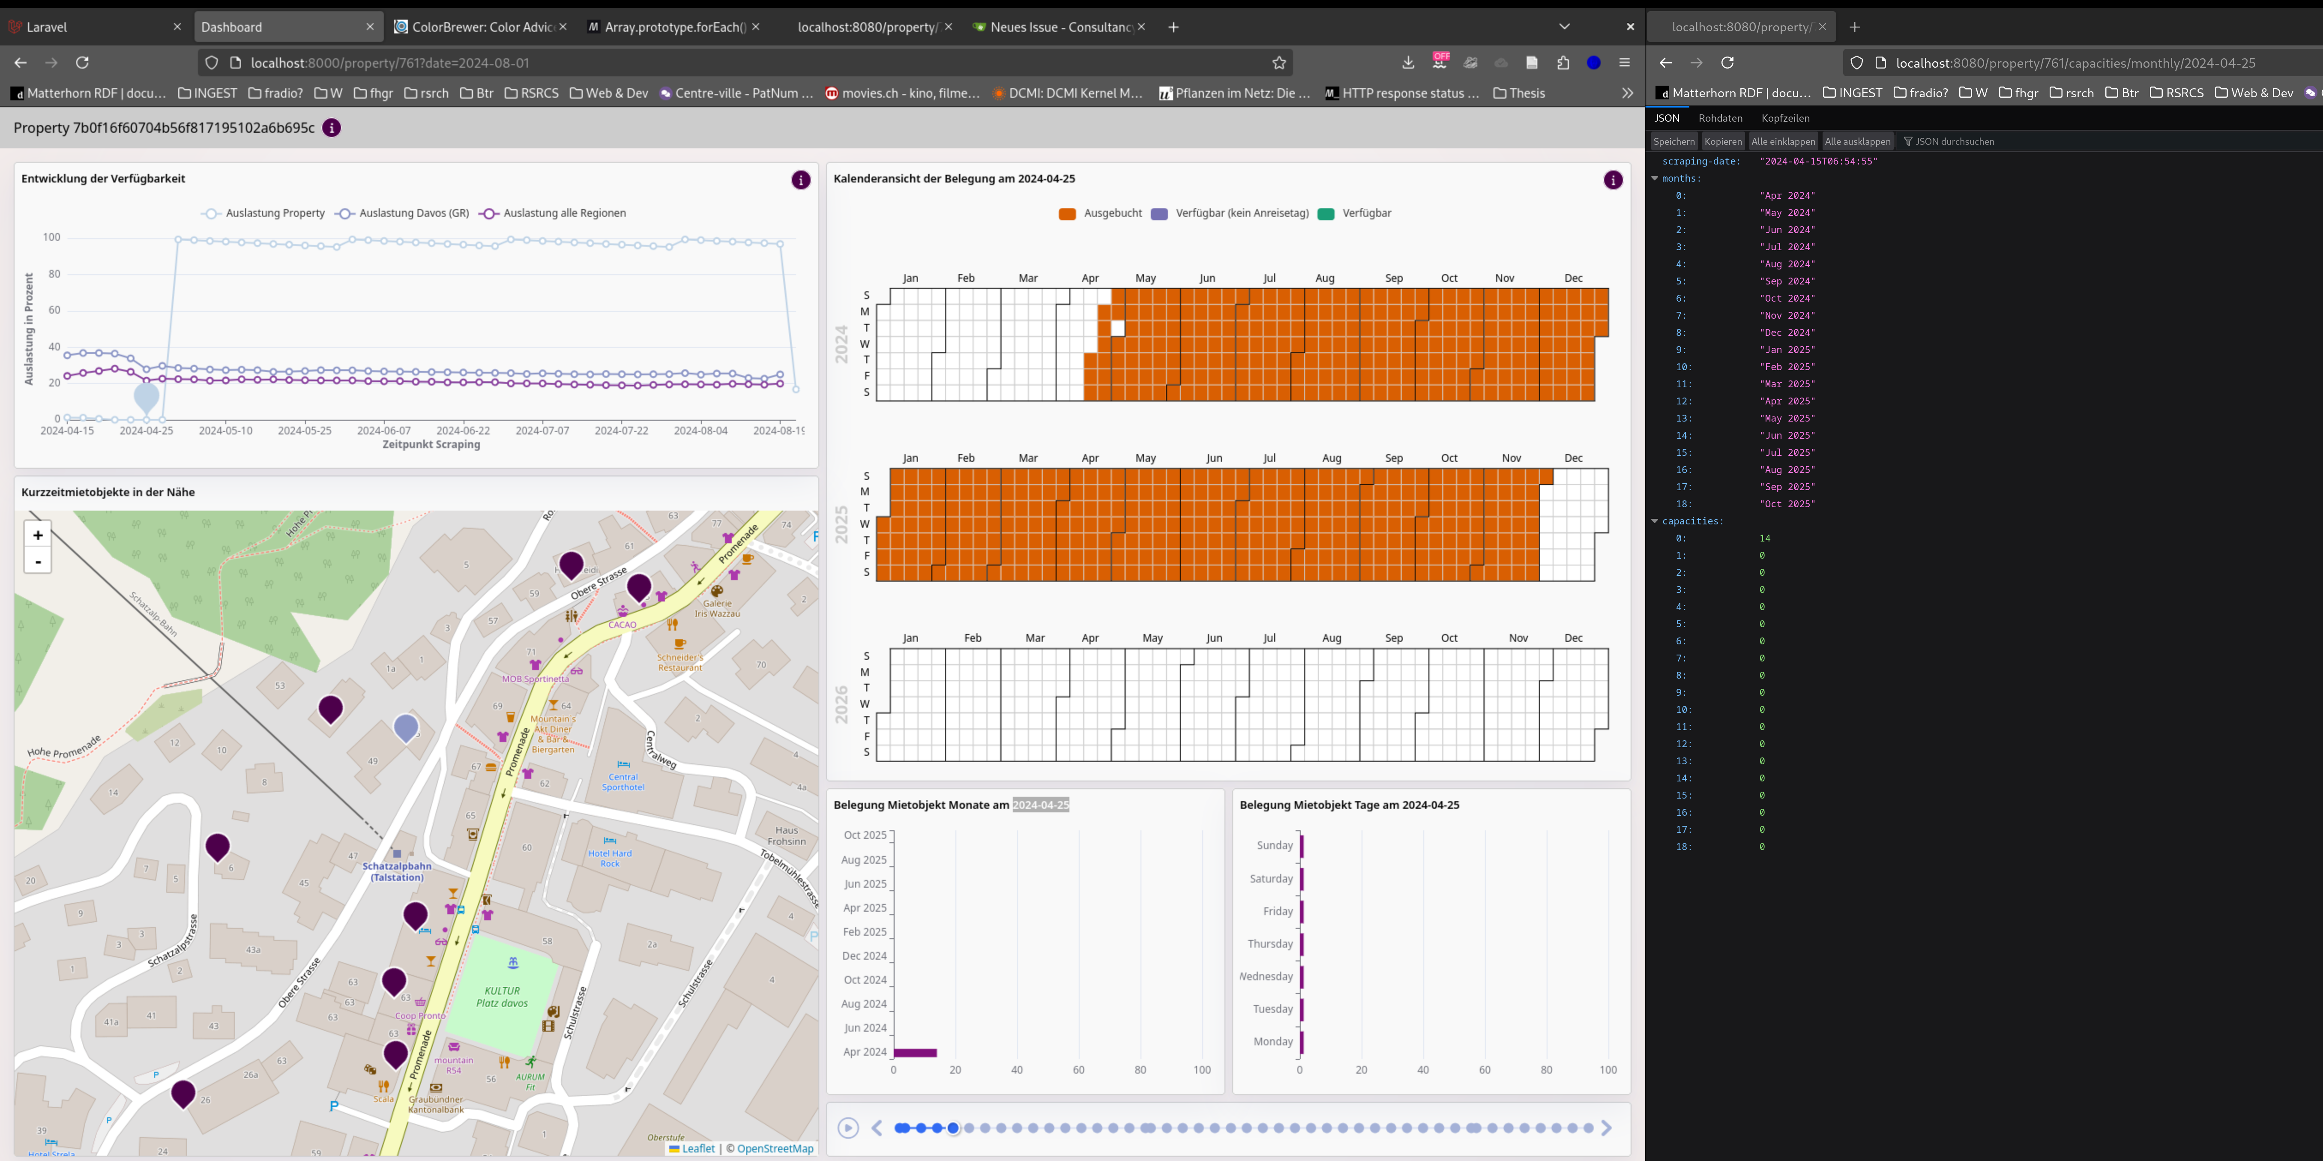Open Firefox downloads icon in toolbar

[x=1408, y=62]
